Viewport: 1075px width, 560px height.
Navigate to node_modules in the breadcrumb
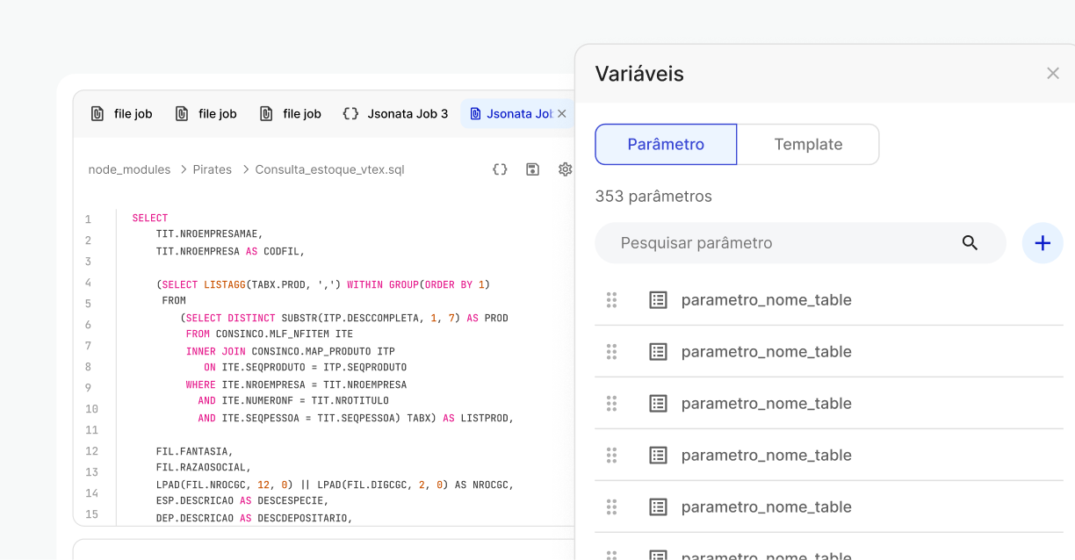[129, 169]
